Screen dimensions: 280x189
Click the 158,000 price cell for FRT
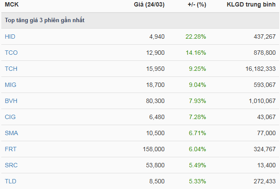[153, 149]
